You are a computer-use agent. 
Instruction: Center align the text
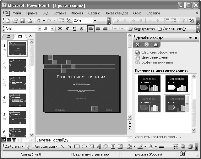98,28
